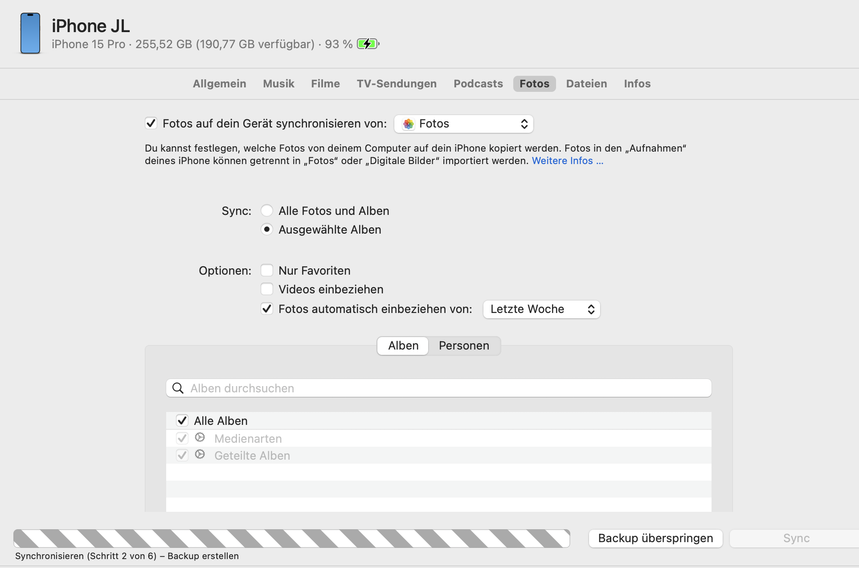Enable the Nur Favoriten option
Screen dimensions: 859x568
point(267,271)
